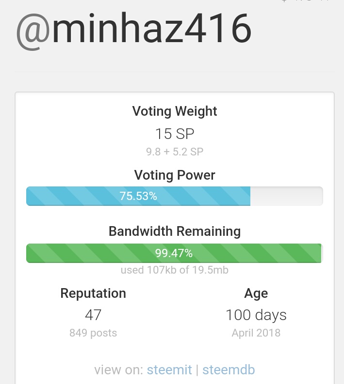Image resolution: width=344 pixels, height=384 pixels.
Task: Click the 99.47% bandwidth value
Action: coord(174,253)
